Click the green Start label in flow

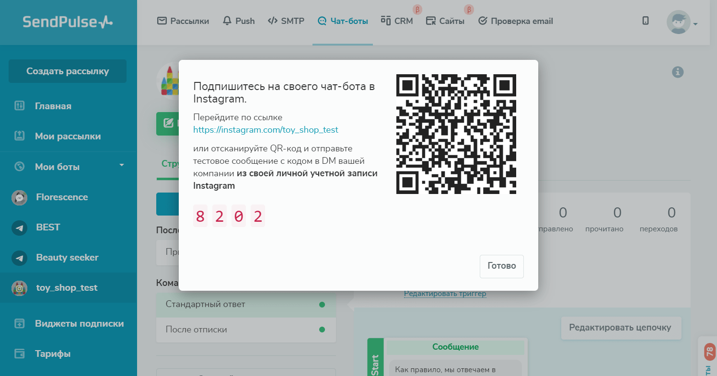375,357
